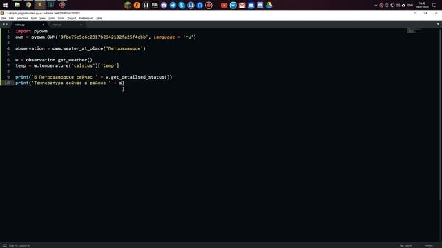This screenshot has width=442, height=248.
Task: Open Gmail shortcut in the taskbar
Action: 242,5
